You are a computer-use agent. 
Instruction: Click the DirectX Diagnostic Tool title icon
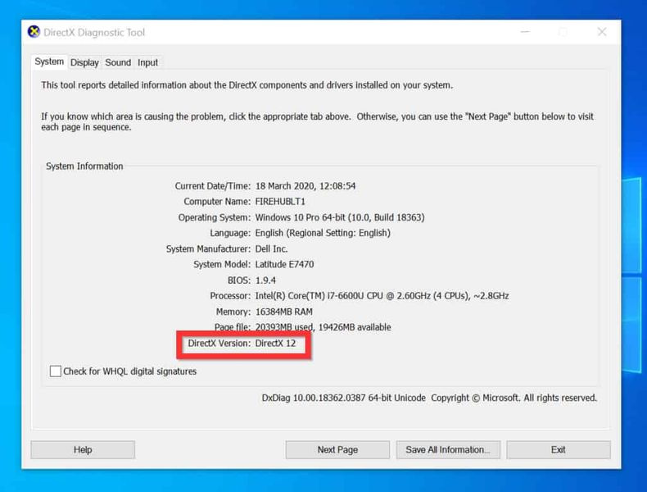[x=34, y=31]
